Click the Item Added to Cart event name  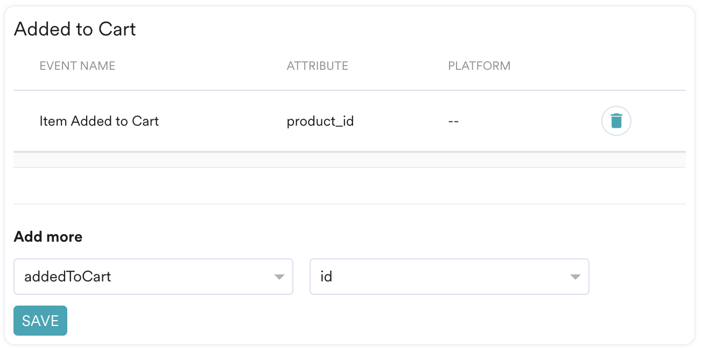coord(99,121)
